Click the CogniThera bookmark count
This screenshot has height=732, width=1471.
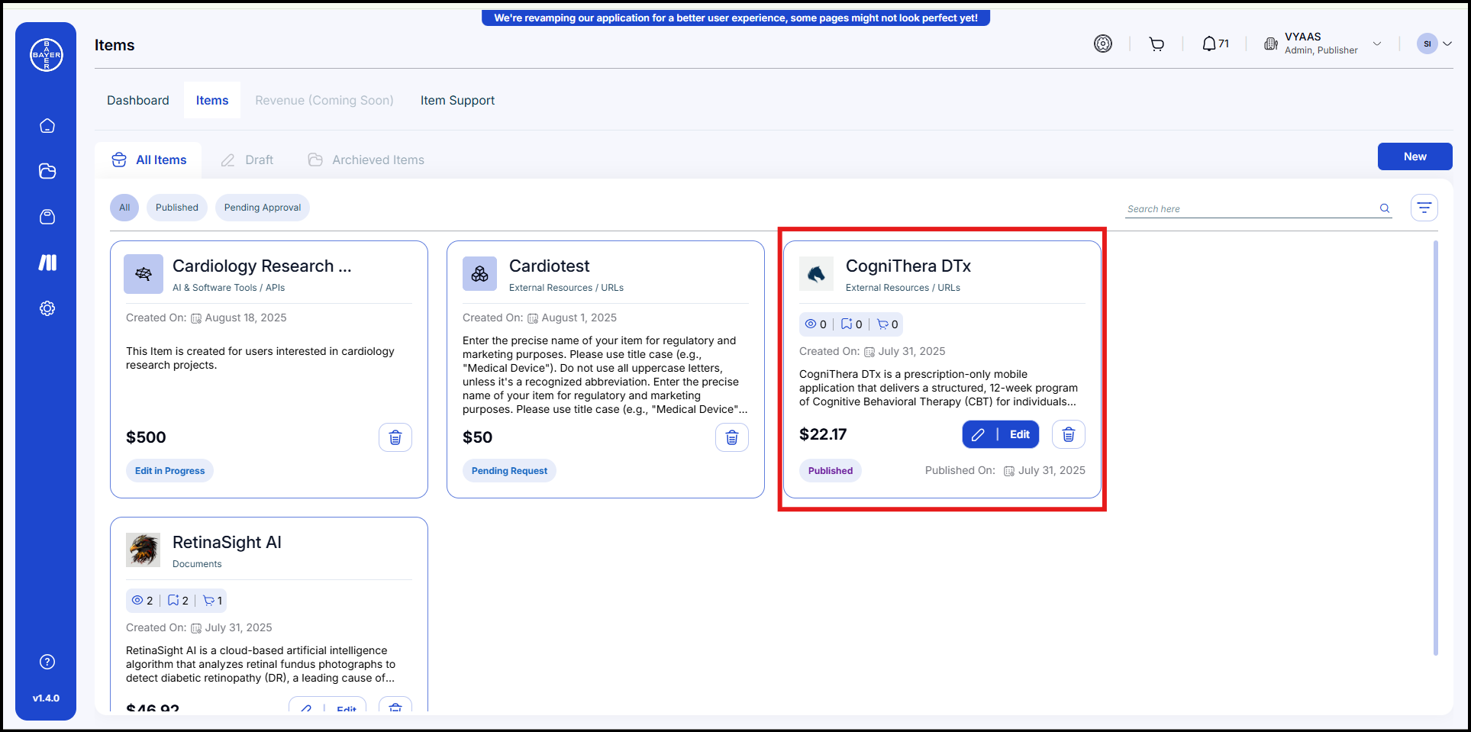[x=852, y=324]
